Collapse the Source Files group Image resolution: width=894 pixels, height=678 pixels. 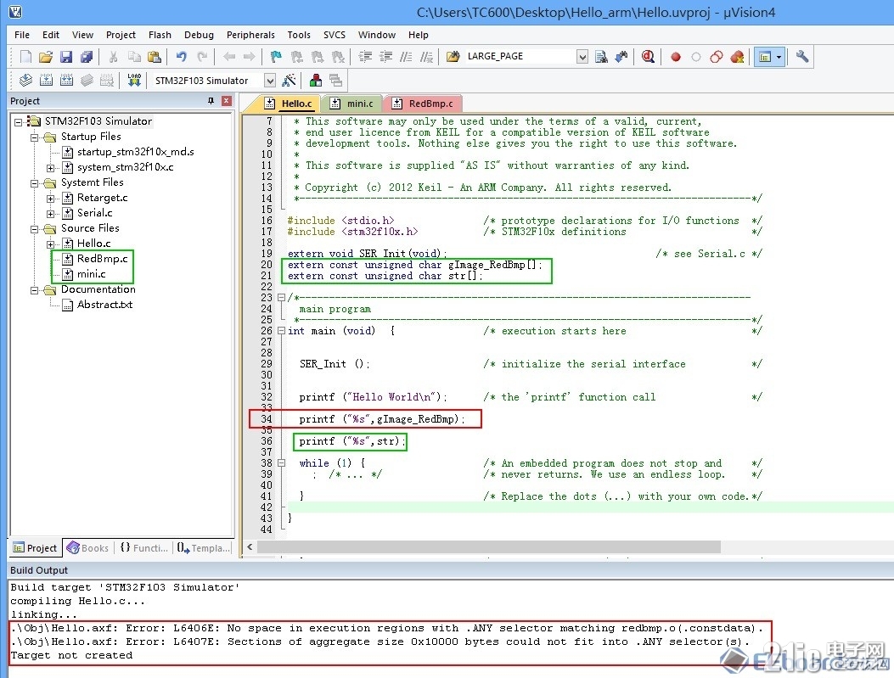click(x=34, y=228)
